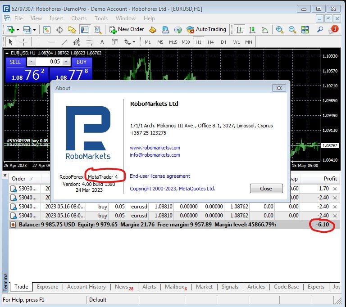Click the New Chart icon in toolbar
Screen dimensions: 346x307
pyautogui.click(x=10, y=30)
